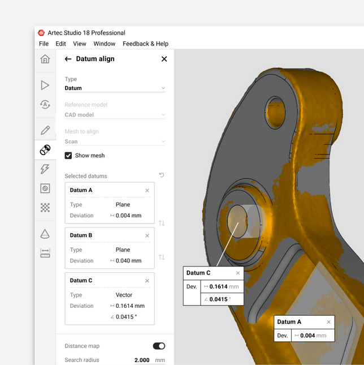
Task: Click the 0.040 mm deviation in Datum B card
Action: click(x=128, y=261)
